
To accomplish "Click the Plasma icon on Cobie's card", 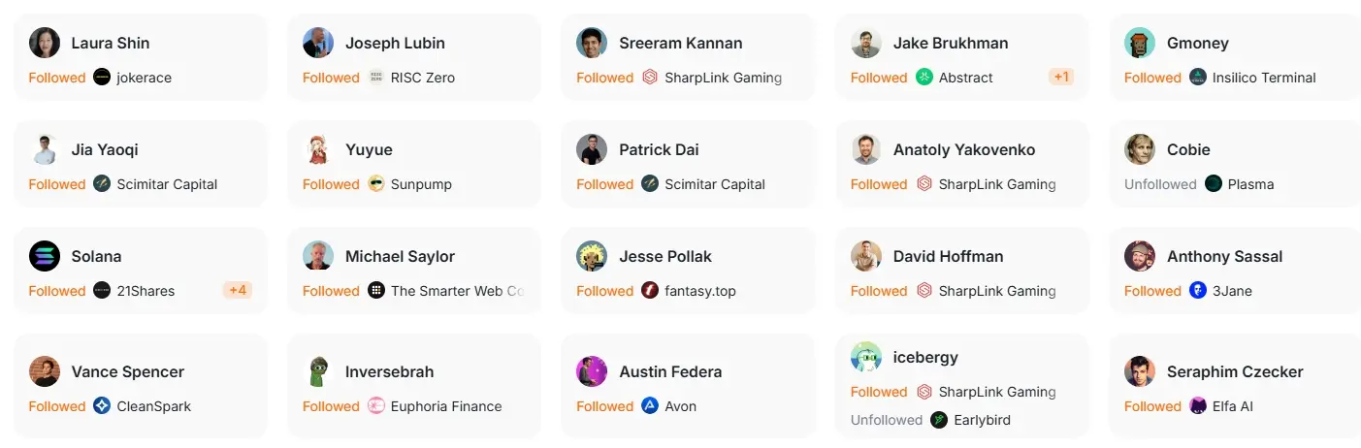I will tap(1214, 184).
